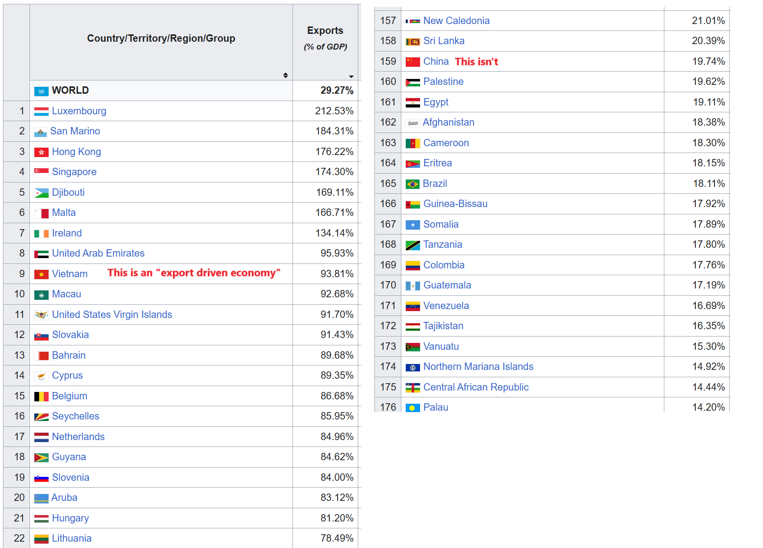Click the Vietnam flag icon
Viewport: 763px width, 548px height.
pyautogui.click(x=41, y=274)
